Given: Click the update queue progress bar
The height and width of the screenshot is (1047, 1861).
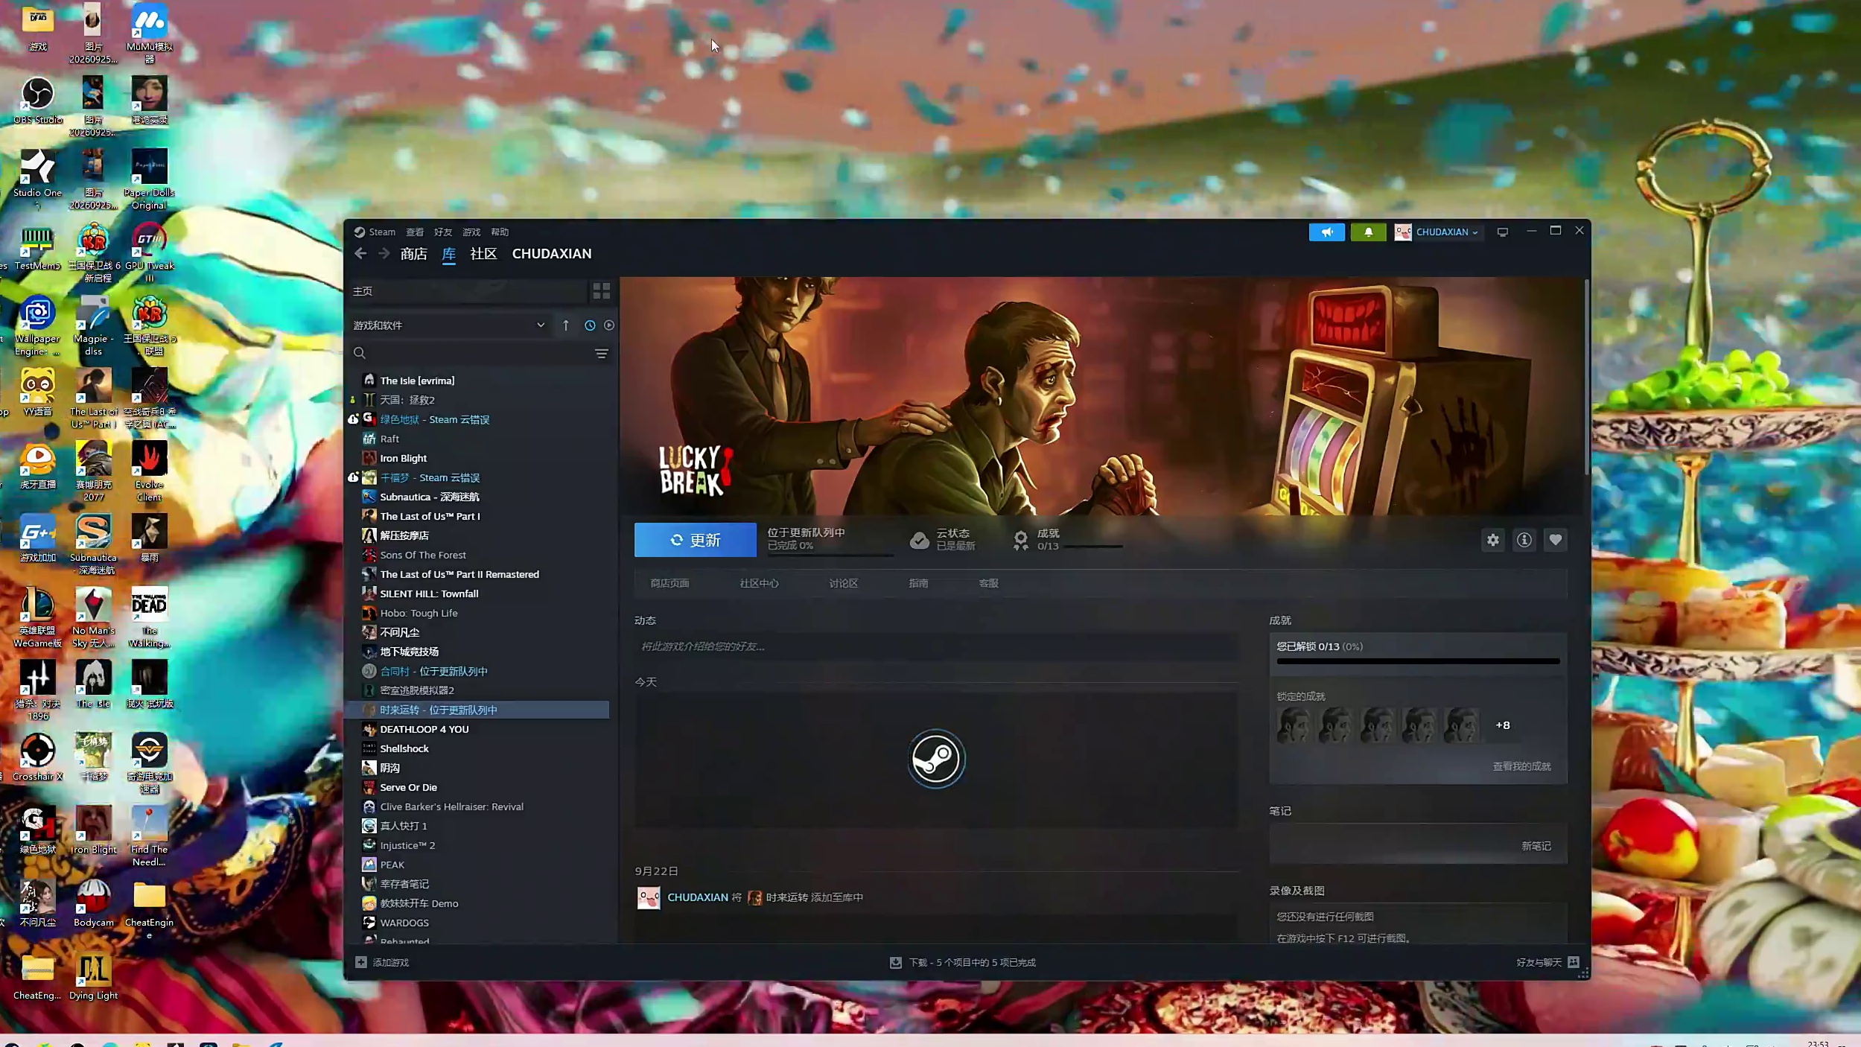Looking at the screenshot, I should (x=830, y=555).
